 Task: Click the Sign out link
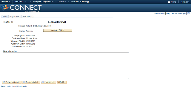[x=185, y=2]
